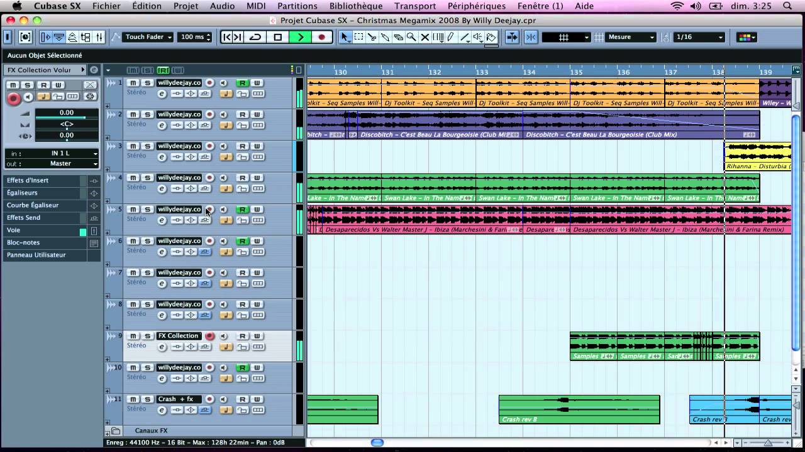The image size is (805, 452).
Task: Open lane display type for track 10
Action: pyautogui.click(x=258, y=379)
